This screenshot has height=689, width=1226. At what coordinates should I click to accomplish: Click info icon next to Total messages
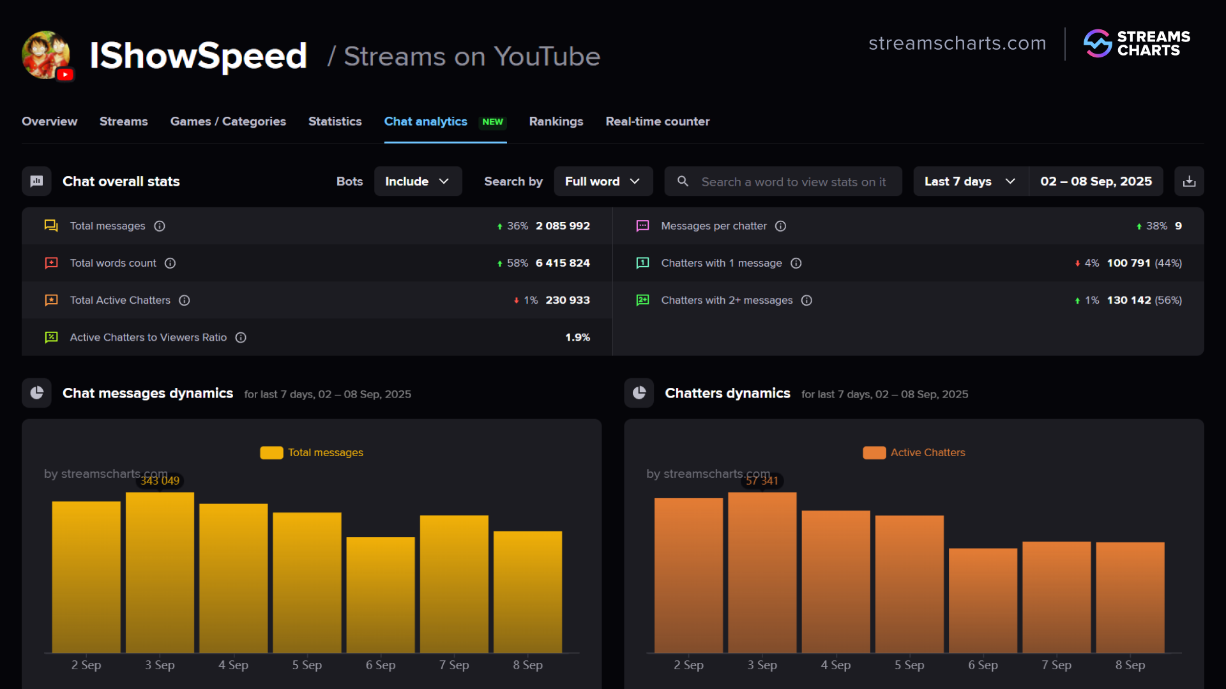click(x=160, y=226)
